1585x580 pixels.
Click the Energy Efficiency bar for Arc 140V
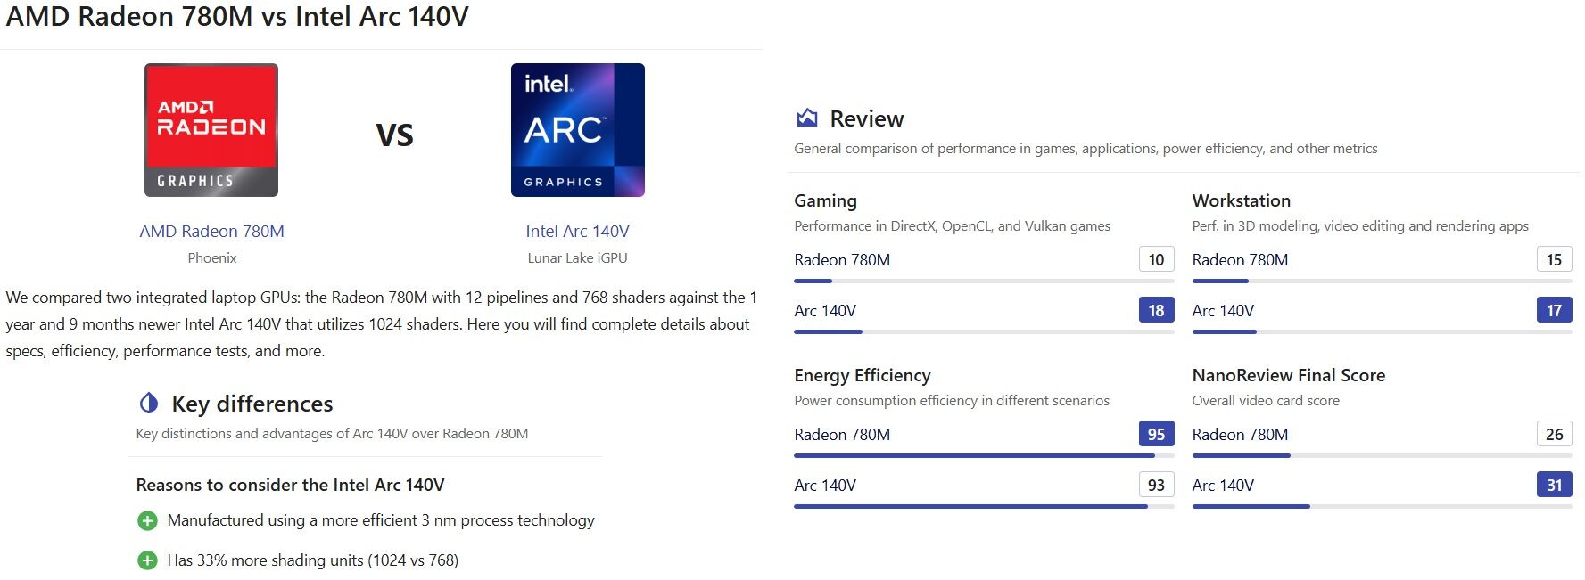point(984,506)
